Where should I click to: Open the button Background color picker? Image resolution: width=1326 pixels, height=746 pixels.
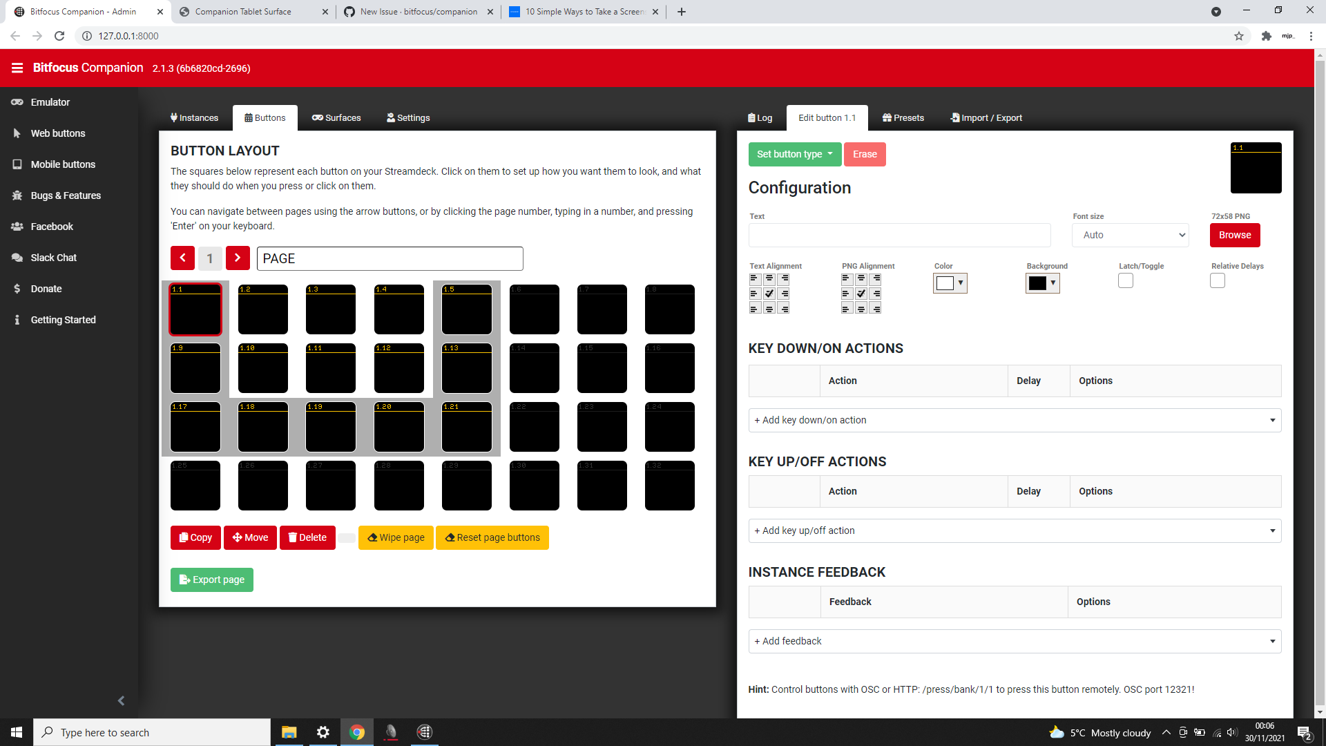tap(1042, 283)
